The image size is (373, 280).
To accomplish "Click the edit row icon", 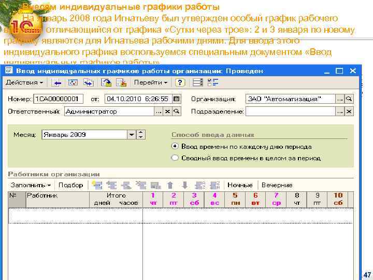I will pyautogui.click(x=126, y=185).
